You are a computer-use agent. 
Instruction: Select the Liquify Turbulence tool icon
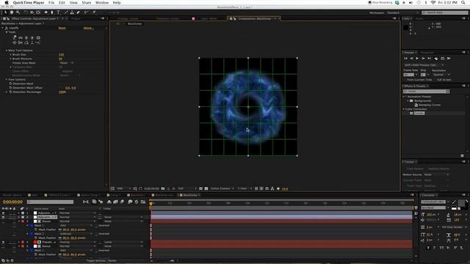click(x=21, y=37)
